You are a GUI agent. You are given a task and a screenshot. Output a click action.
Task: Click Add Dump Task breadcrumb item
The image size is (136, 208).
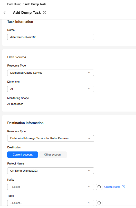tap(35, 4)
